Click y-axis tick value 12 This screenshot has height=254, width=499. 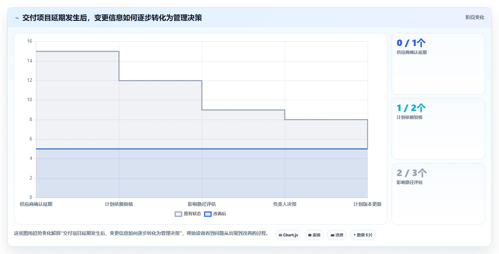(29, 80)
